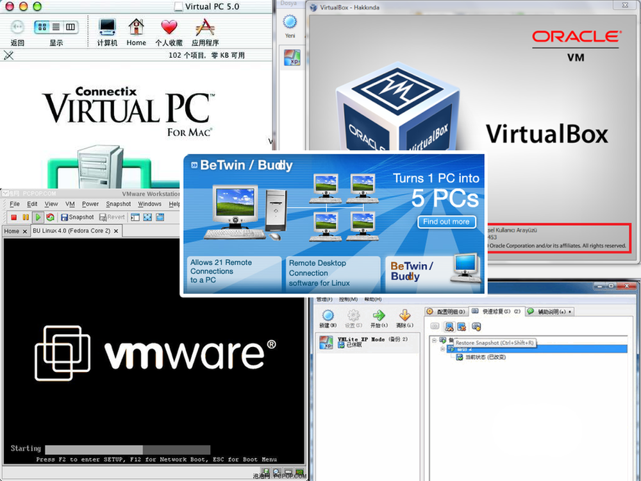Click the Find out more button

coord(446,222)
